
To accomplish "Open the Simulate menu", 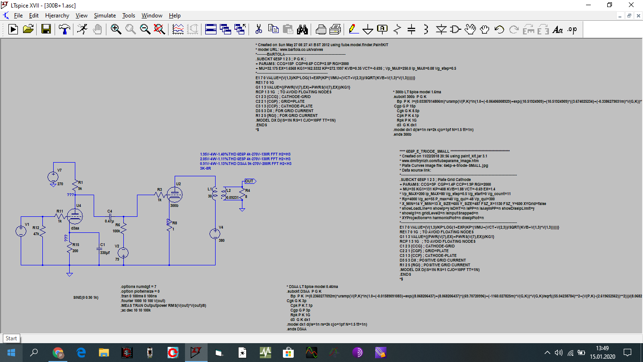I will point(104,16).
